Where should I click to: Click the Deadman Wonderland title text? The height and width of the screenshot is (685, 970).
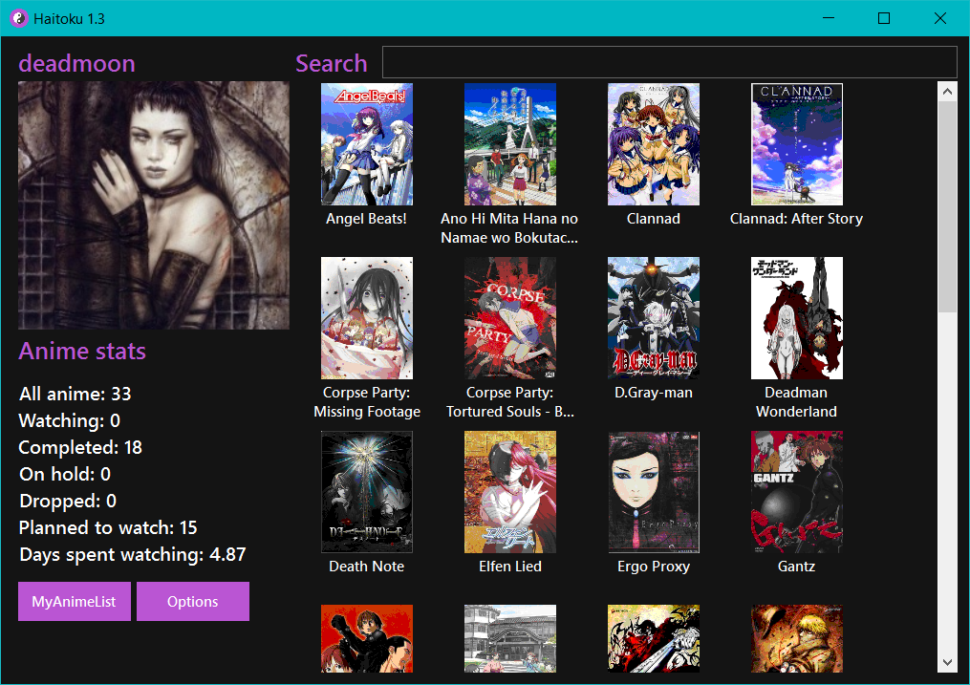(796, 402)
